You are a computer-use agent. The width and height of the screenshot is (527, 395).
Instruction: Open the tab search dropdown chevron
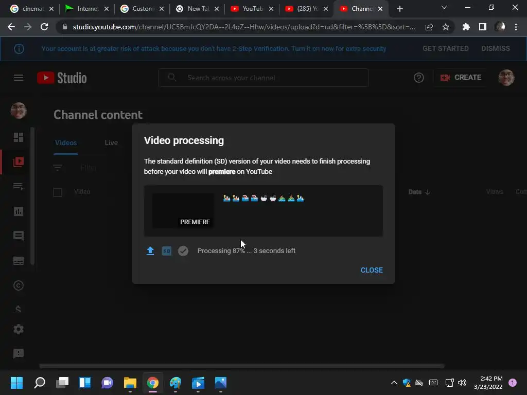[x=444, y=7]
